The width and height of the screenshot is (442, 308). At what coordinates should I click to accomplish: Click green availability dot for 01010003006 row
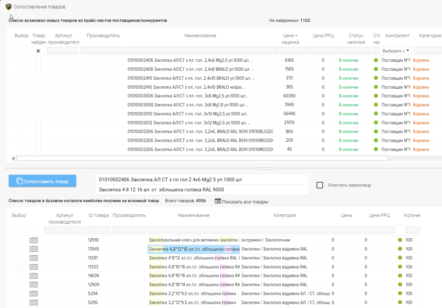click(x=376, y=96)
